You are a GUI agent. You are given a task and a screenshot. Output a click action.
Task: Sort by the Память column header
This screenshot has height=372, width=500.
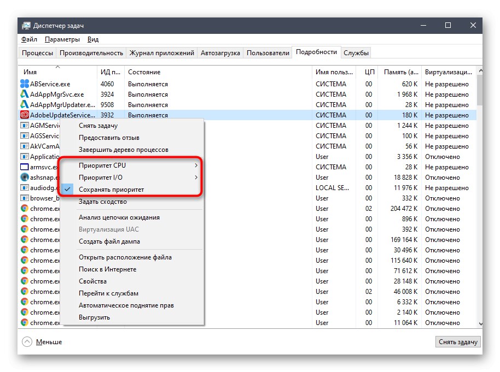point(399,72)
